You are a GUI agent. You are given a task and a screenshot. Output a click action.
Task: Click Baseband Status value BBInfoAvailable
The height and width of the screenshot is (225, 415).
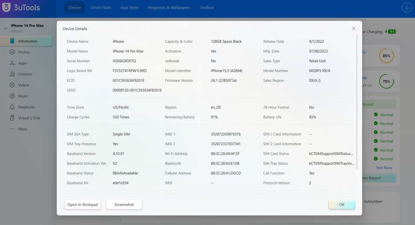point(125,173)
